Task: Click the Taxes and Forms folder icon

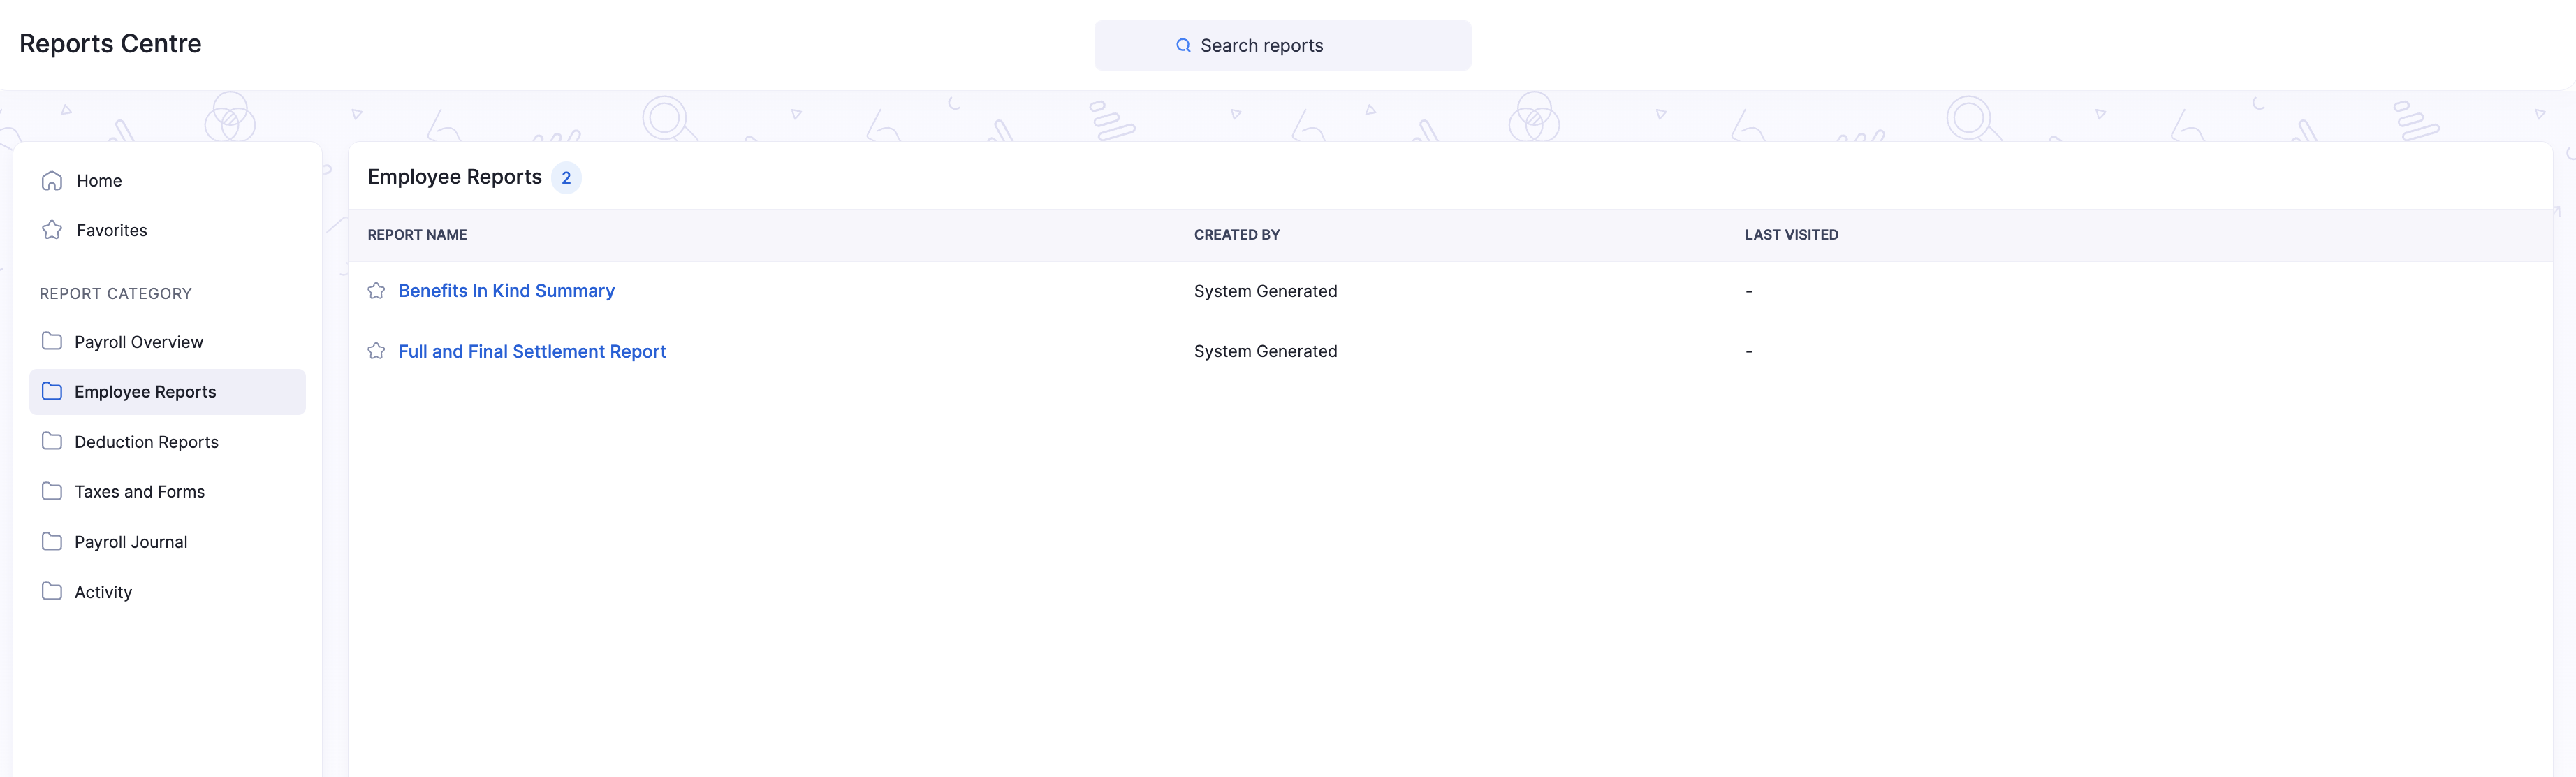Action: [x=52, y=491]
